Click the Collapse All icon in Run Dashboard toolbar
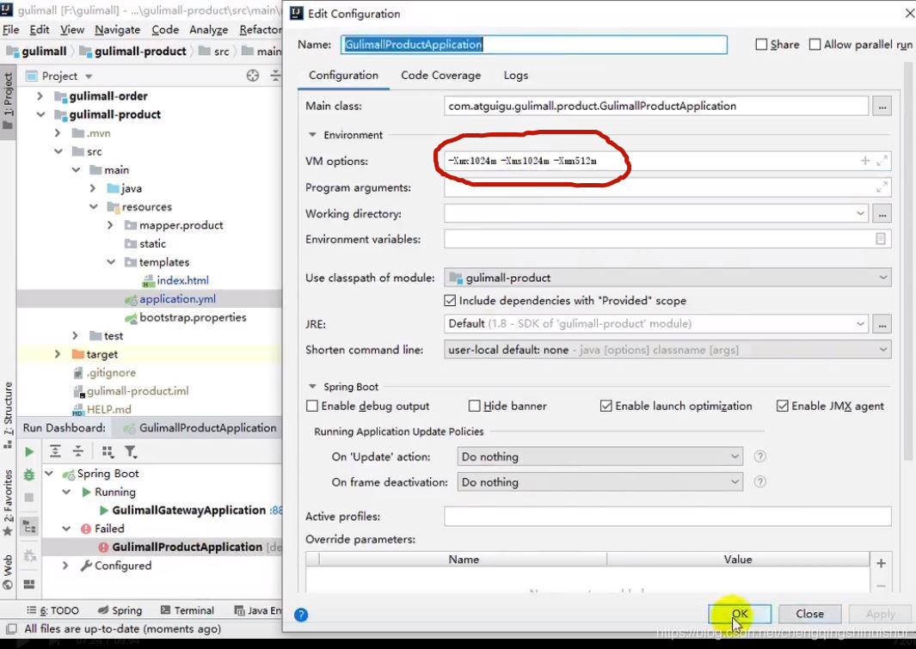 pos(77,451)
